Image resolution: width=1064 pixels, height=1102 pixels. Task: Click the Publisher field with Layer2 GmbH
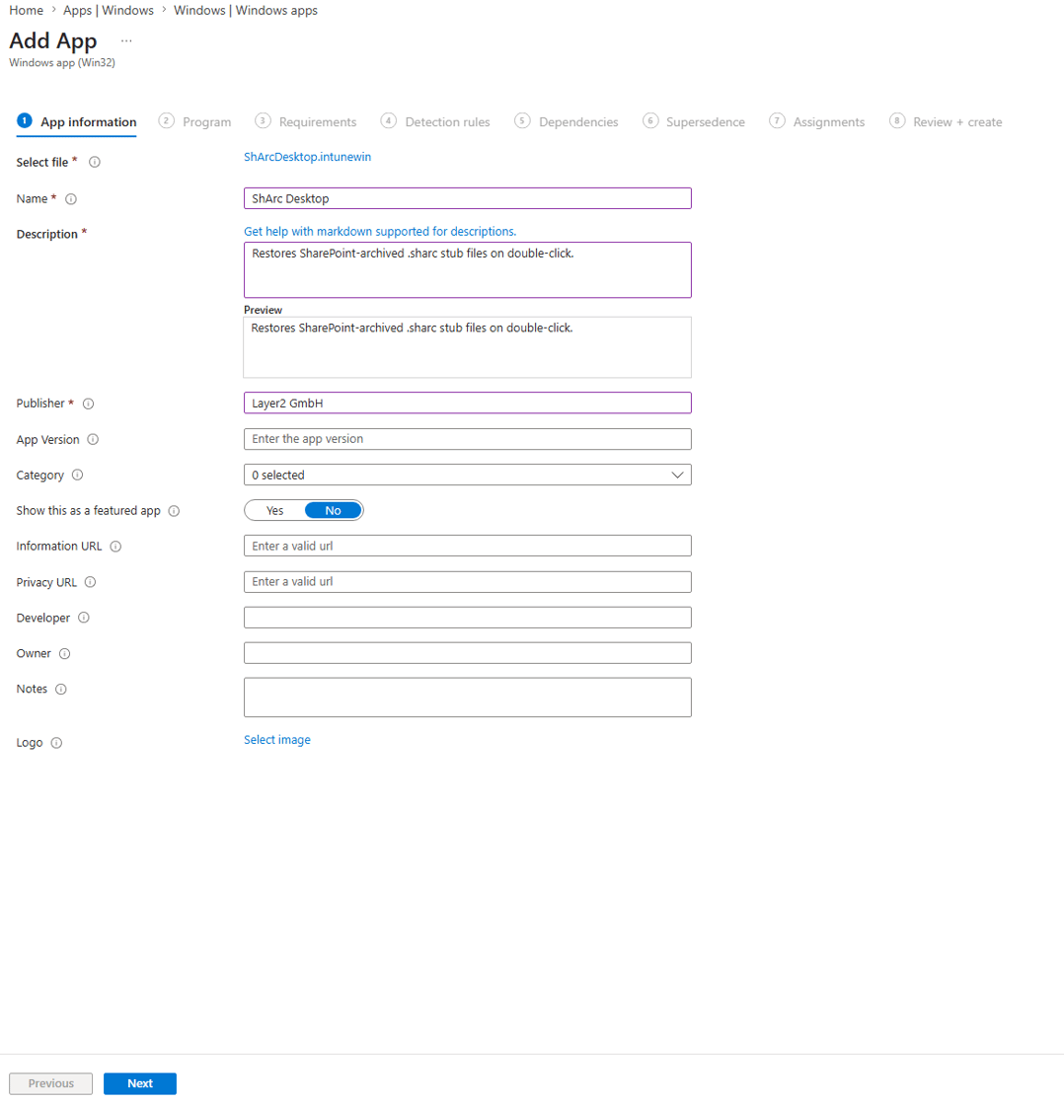pos(467,403)
